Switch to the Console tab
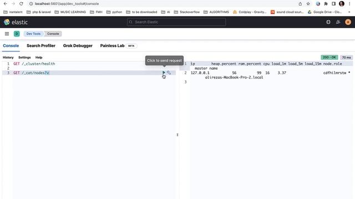 point(11,45)
